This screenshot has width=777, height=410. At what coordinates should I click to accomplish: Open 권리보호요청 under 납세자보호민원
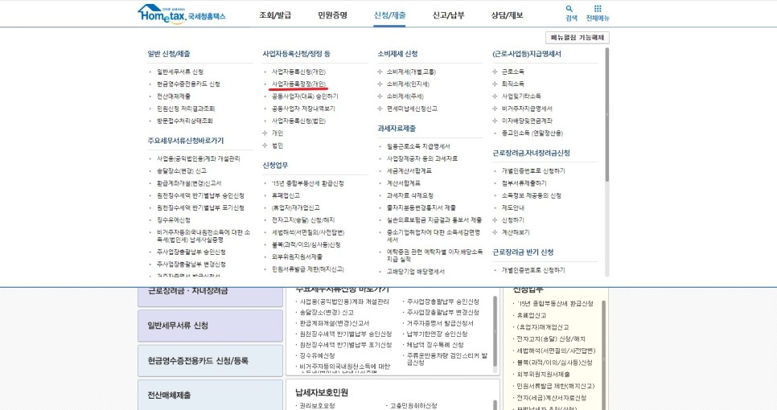[x=317, y=406]
